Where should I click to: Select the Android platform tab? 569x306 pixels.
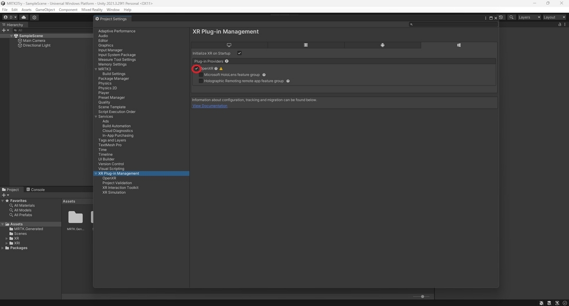pos(382,45)
